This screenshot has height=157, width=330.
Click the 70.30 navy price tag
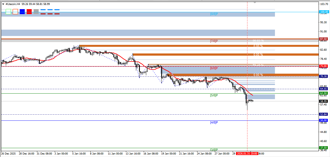323,76
